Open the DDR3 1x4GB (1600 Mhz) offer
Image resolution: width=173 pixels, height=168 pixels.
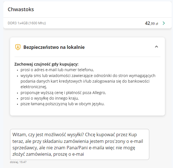pyautogui.click(x=27, y=23)
